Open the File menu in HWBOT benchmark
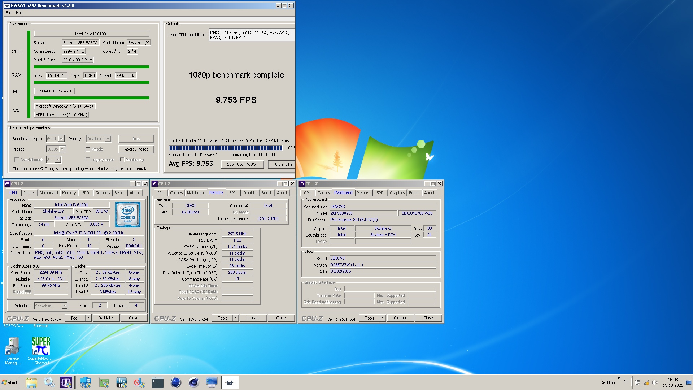 (8, 13)
